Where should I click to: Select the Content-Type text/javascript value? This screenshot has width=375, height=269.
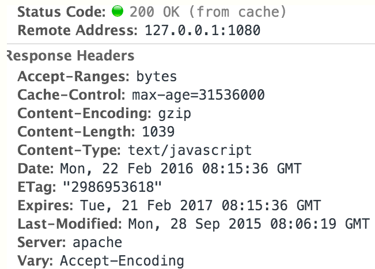[190, 150]
